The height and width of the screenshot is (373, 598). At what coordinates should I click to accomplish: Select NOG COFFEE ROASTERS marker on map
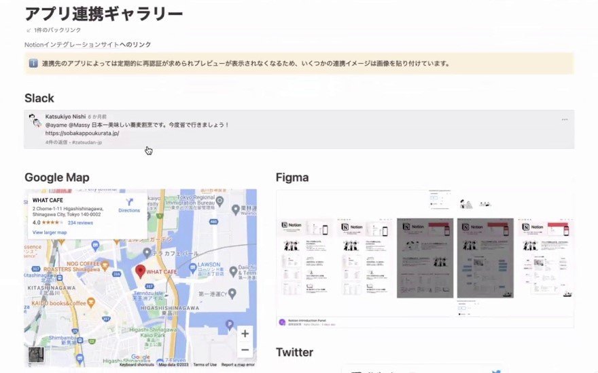(105, 265)
